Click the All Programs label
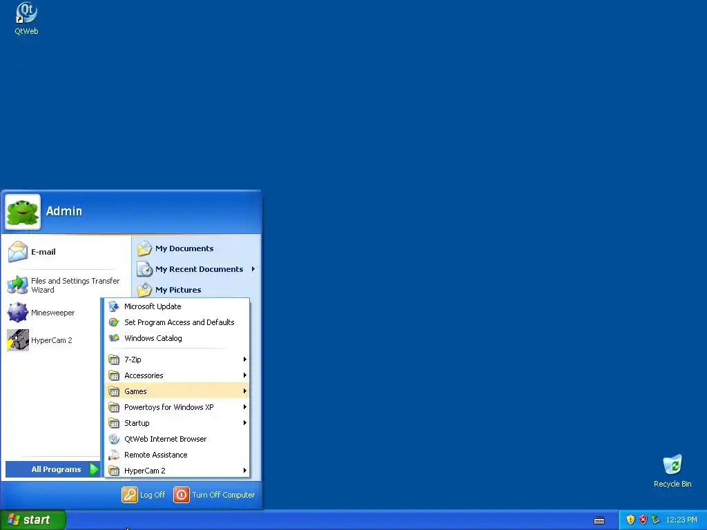The height and width of the screenshot is (530, 707). coord(56,469)
